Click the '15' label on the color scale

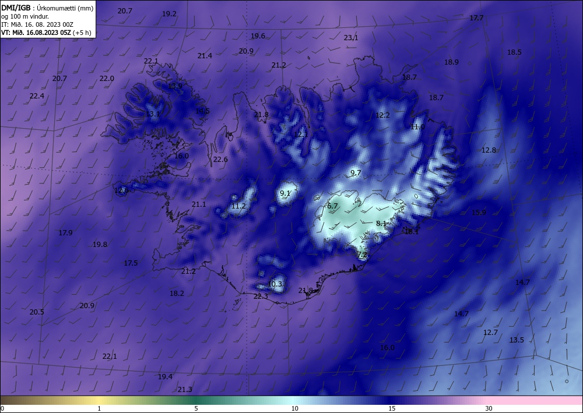(x=392, y=408)
